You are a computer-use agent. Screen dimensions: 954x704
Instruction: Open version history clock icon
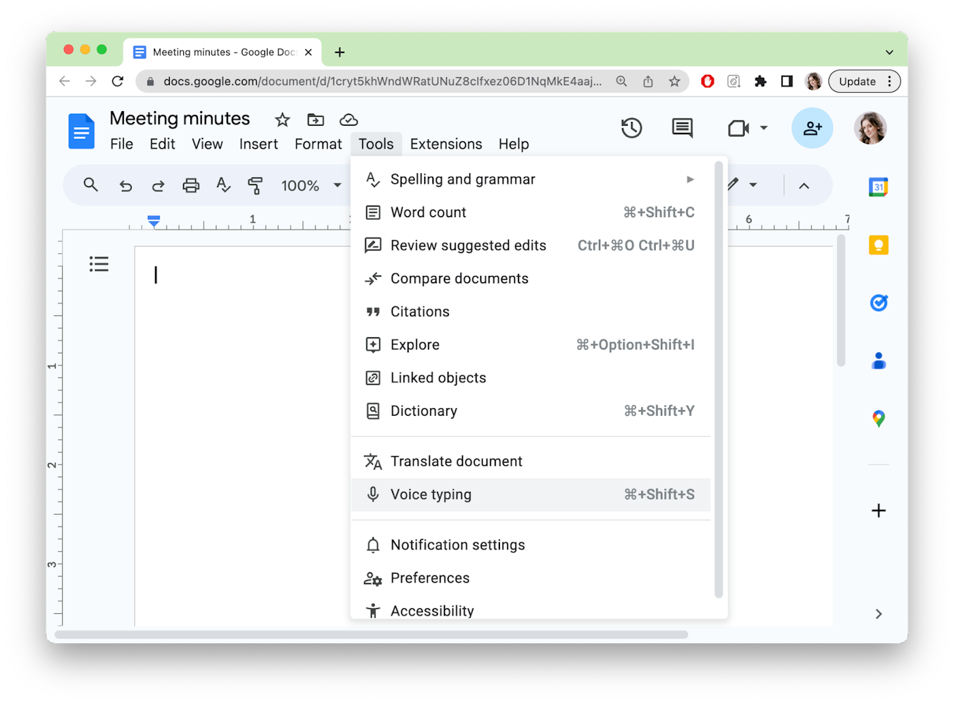(x=632, y=128)
